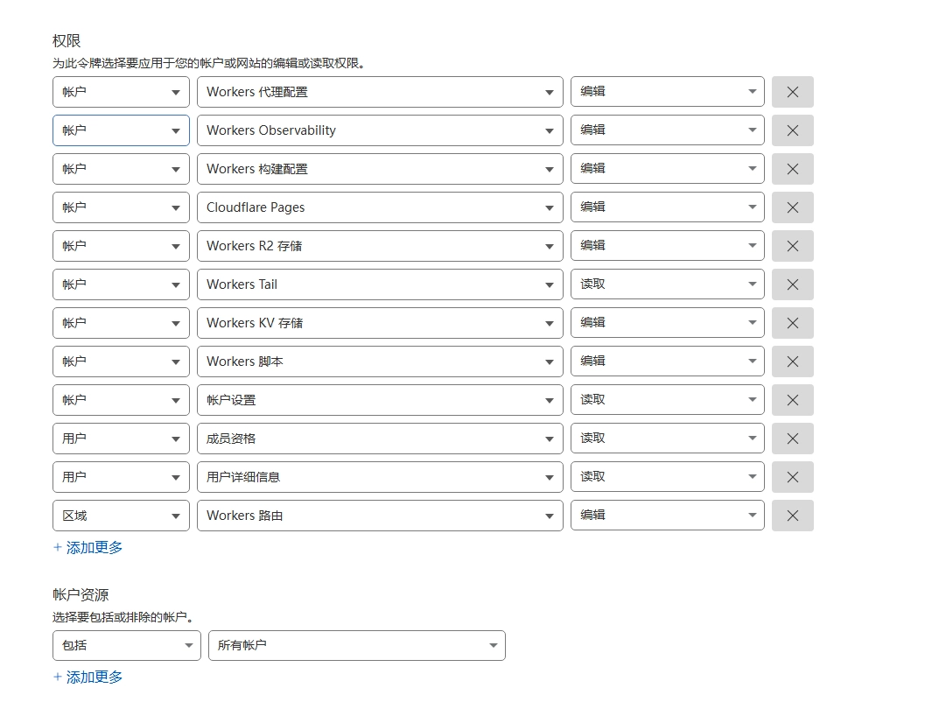
Task: Open the Workers 脚本 permission dropdown
Action: pyautogui.click(x=379, y=362)
